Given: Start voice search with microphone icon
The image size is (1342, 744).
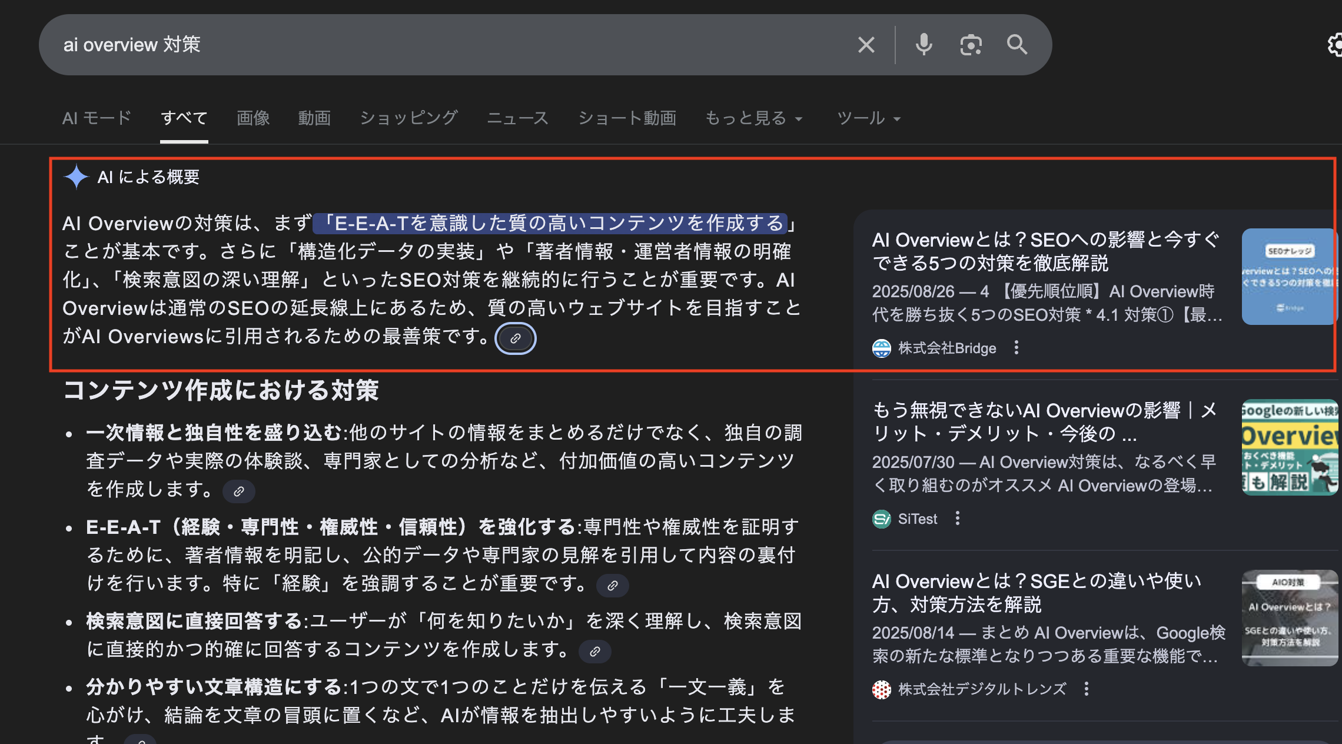Looking at the screenshot, I should coord(924,45).
